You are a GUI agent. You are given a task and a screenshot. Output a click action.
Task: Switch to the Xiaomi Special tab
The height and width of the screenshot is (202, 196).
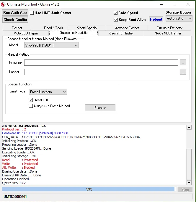[87, 28]
